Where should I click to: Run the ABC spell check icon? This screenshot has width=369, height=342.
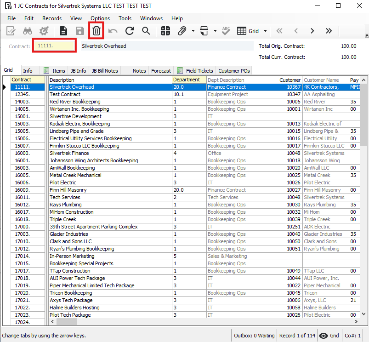point(226,31)
